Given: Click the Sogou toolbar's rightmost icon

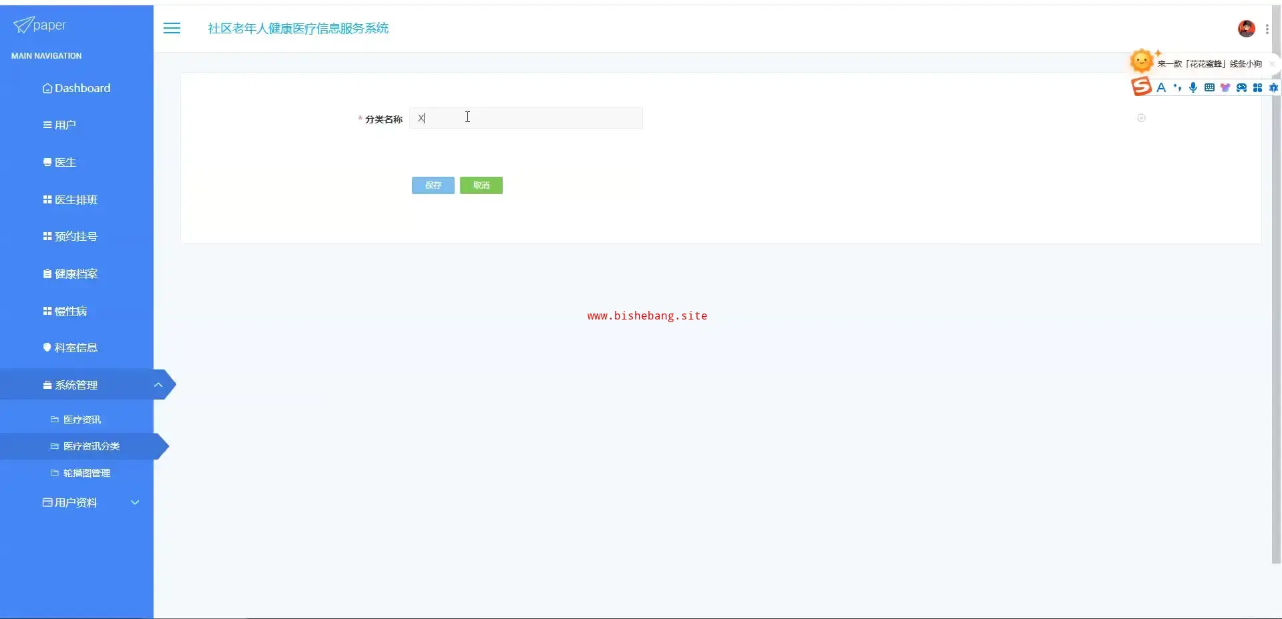Looking at the screenshot, I should click(x=1273, y=87).
